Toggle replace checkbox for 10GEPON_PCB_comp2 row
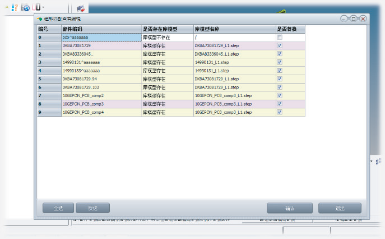 point(279,96)
